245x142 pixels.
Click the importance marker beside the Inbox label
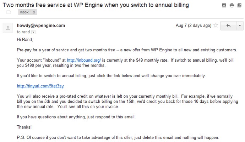9,12
